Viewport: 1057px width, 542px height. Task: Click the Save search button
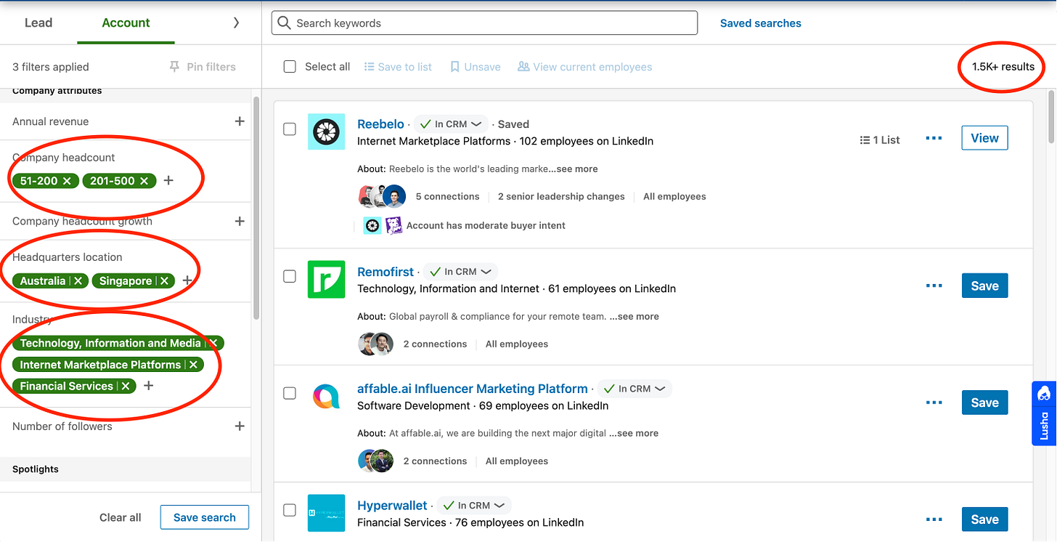205,518
